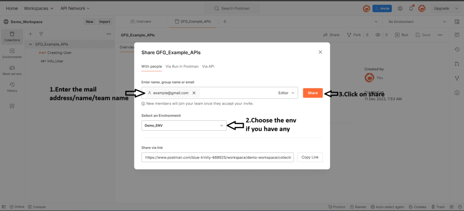Open the notifications bell icon
The height and width of the screenshot is (211, 464).
click(x=411, y=8)
